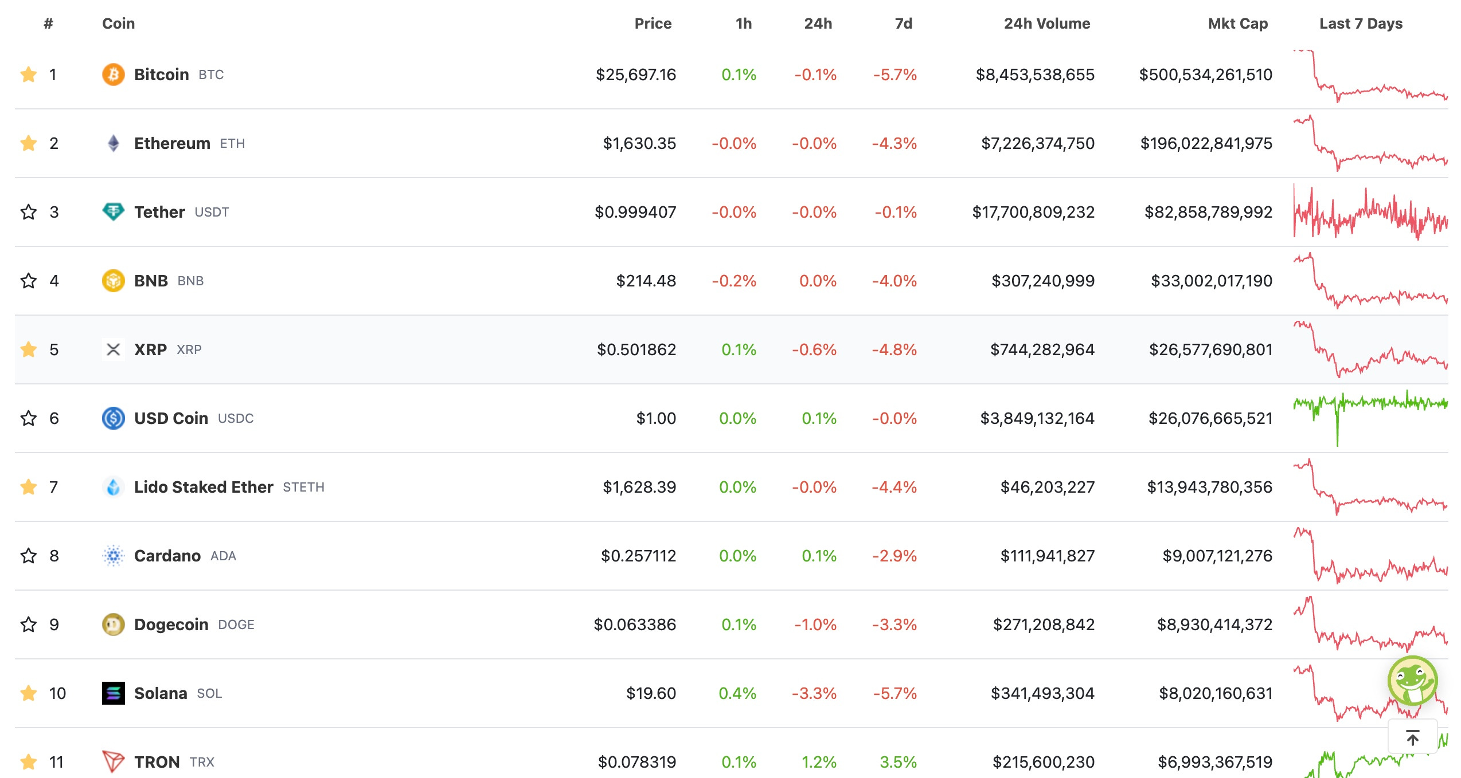Toggle the XRP favorite star
The image size is (1461, 778).
pyautogui.click(x=28, y=349)
